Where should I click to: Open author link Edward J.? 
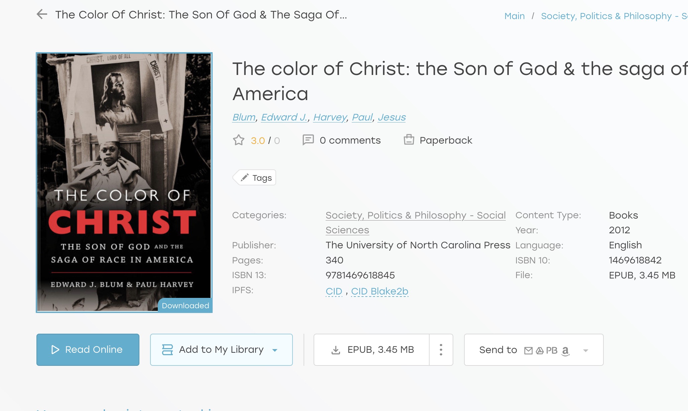coord(284,117)
